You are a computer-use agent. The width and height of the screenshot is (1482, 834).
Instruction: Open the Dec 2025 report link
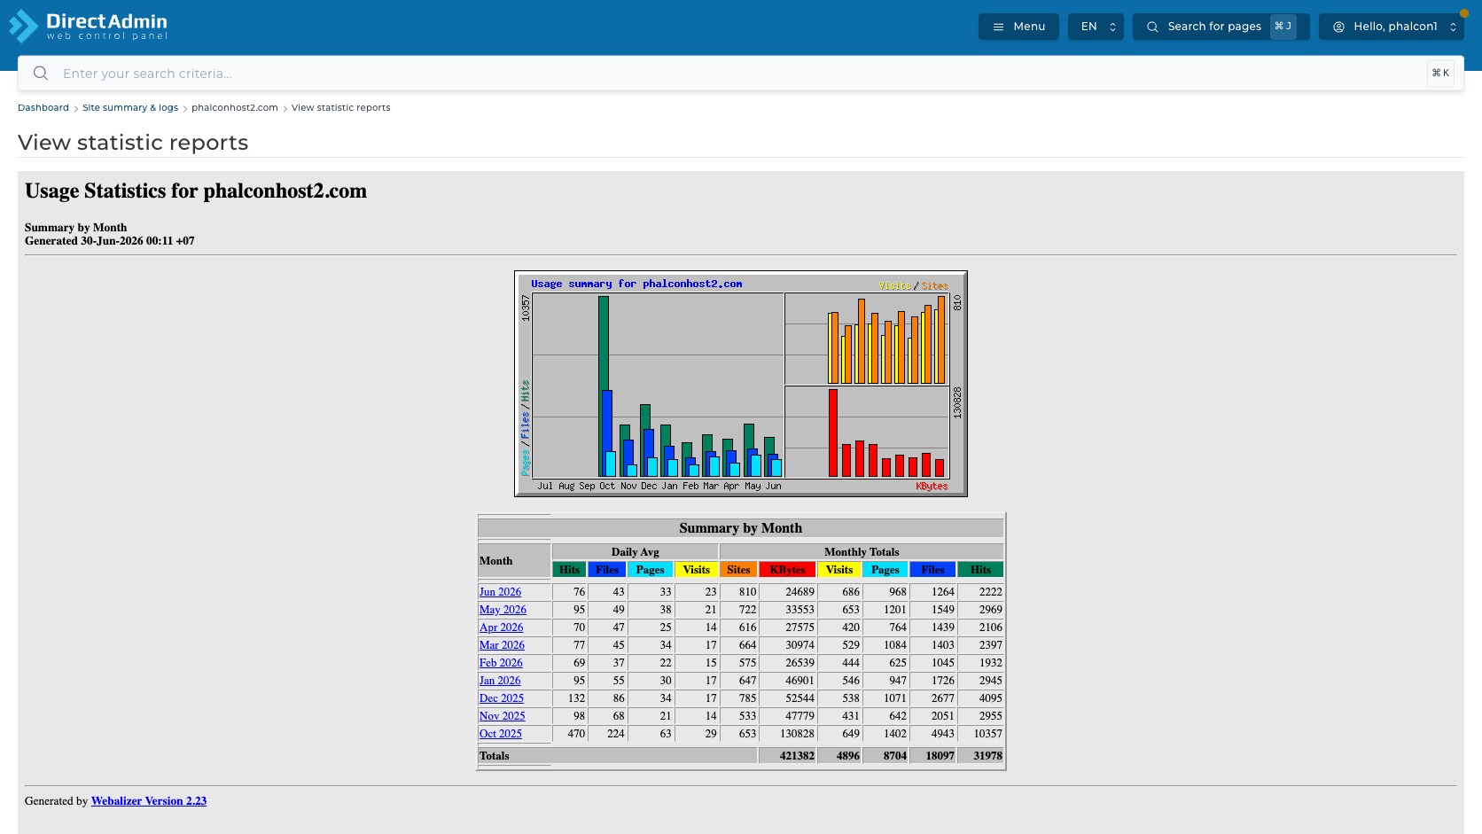click(502, 698)
